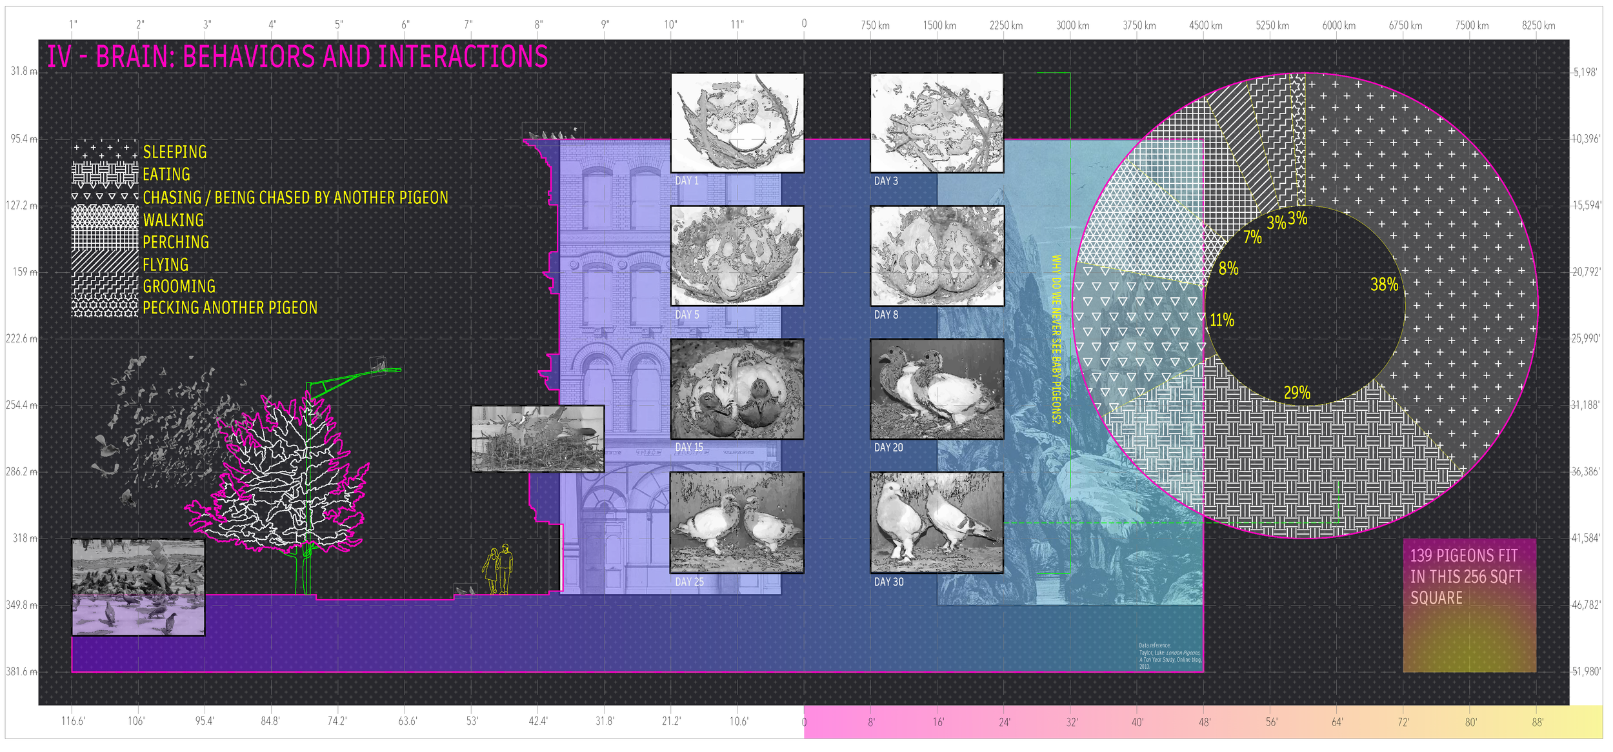Click the '139 Pigeons Fit' gradient square

tap(1469, 606)
